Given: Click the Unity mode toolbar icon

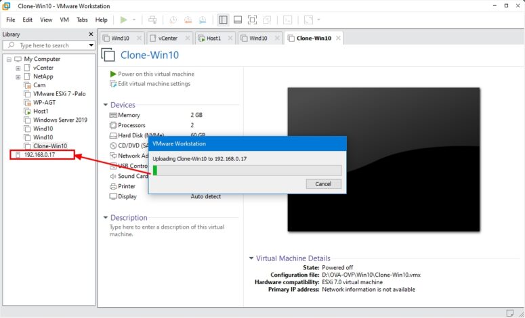Looking at the screenshot, I should pos(267,20).
